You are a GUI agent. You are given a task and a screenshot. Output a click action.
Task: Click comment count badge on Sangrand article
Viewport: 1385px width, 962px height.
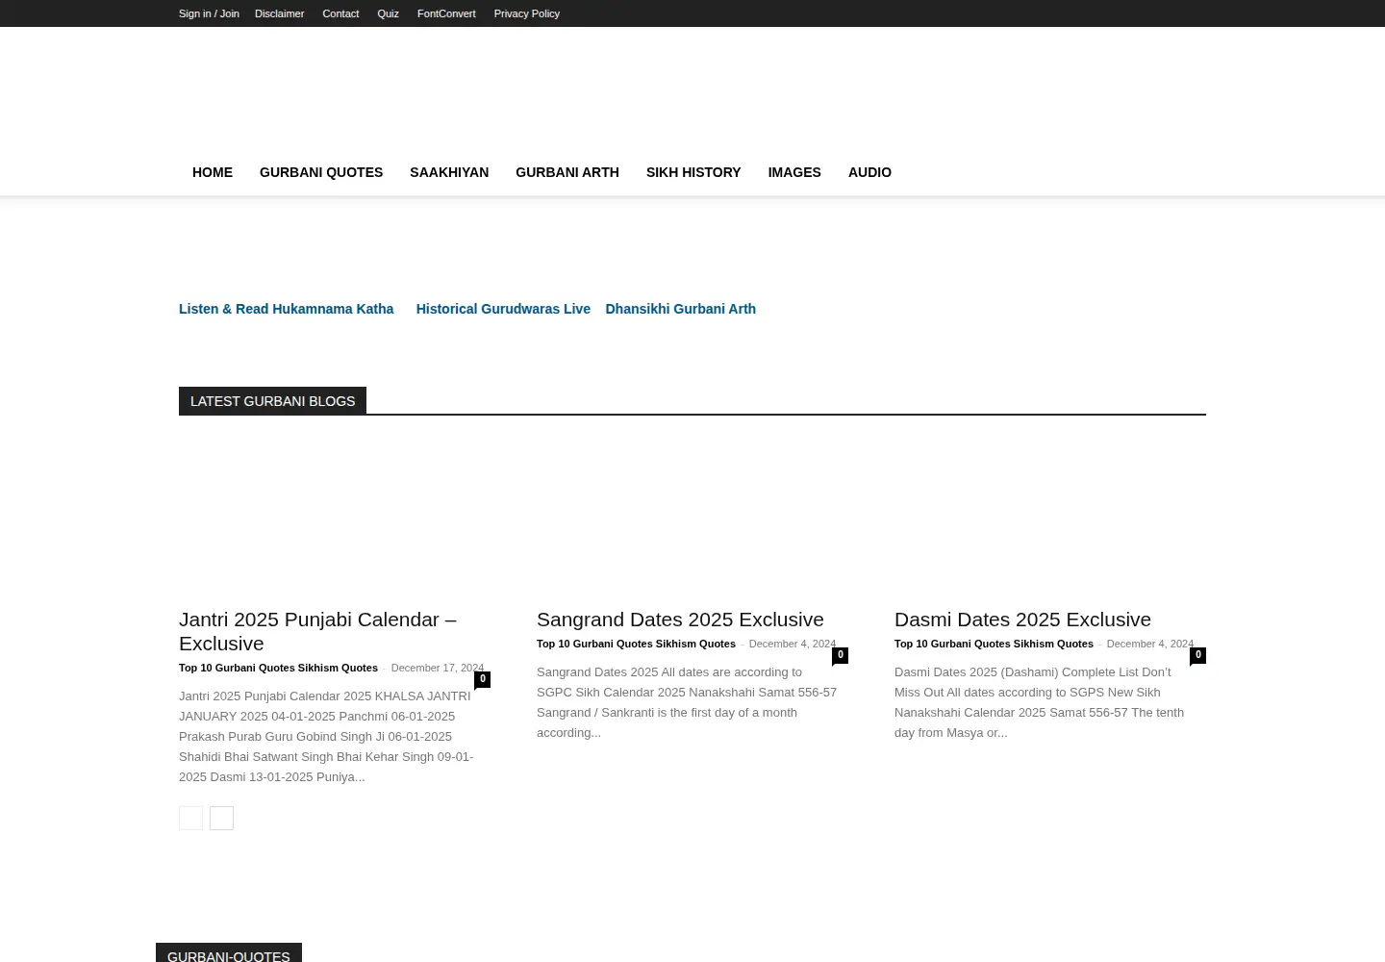tap(840, 655)
